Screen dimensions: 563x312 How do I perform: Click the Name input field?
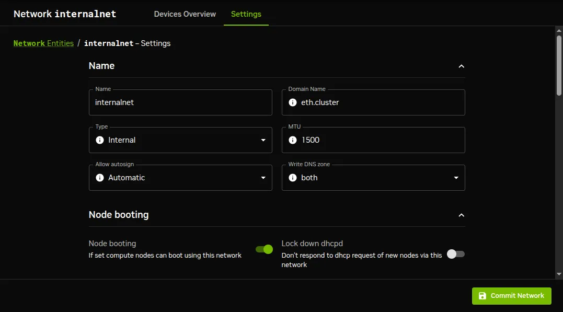(x=180, y=102)
